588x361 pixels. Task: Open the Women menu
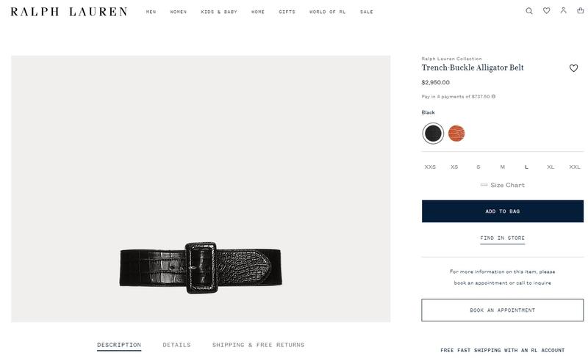[x=178, y=12]
